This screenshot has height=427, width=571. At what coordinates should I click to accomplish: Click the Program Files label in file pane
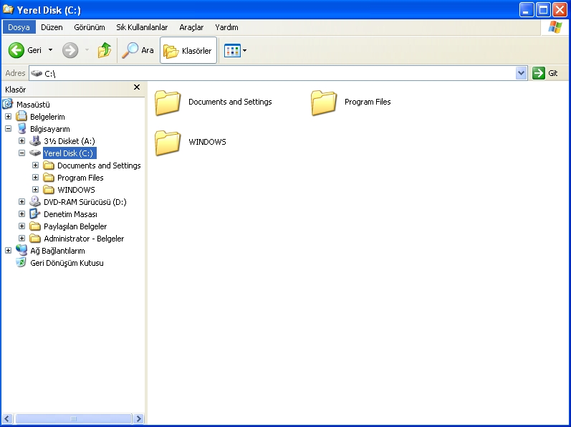(x=368, y=102)
